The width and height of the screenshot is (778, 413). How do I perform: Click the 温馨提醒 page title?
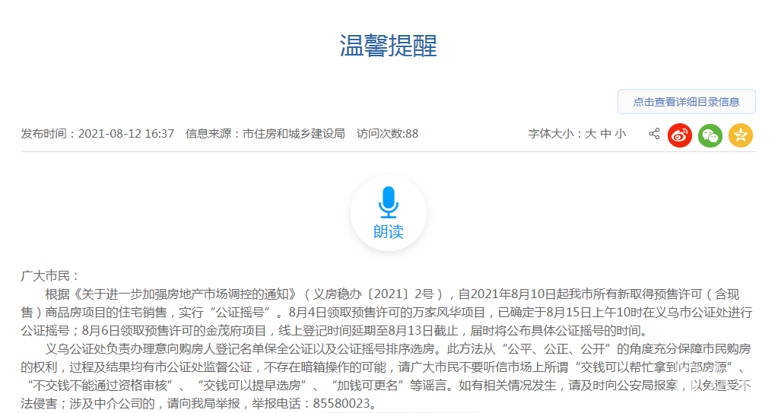pos(388,46)
